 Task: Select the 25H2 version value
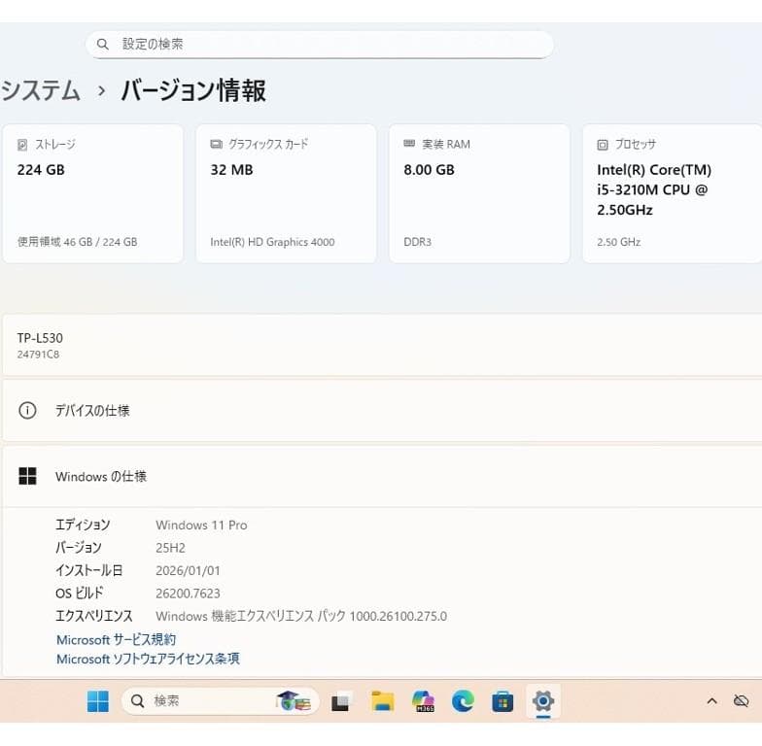click(170, 548)
